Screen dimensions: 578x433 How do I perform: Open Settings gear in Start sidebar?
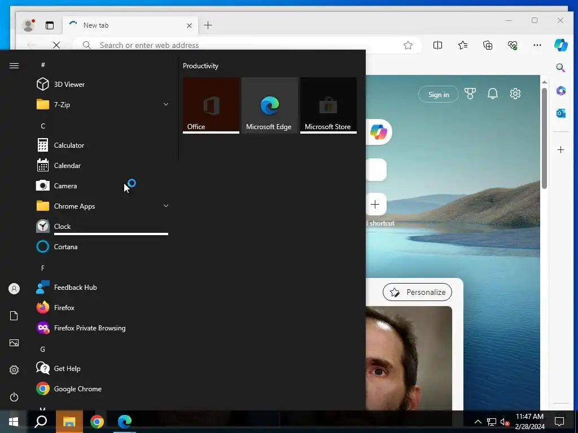pos(14,370)
